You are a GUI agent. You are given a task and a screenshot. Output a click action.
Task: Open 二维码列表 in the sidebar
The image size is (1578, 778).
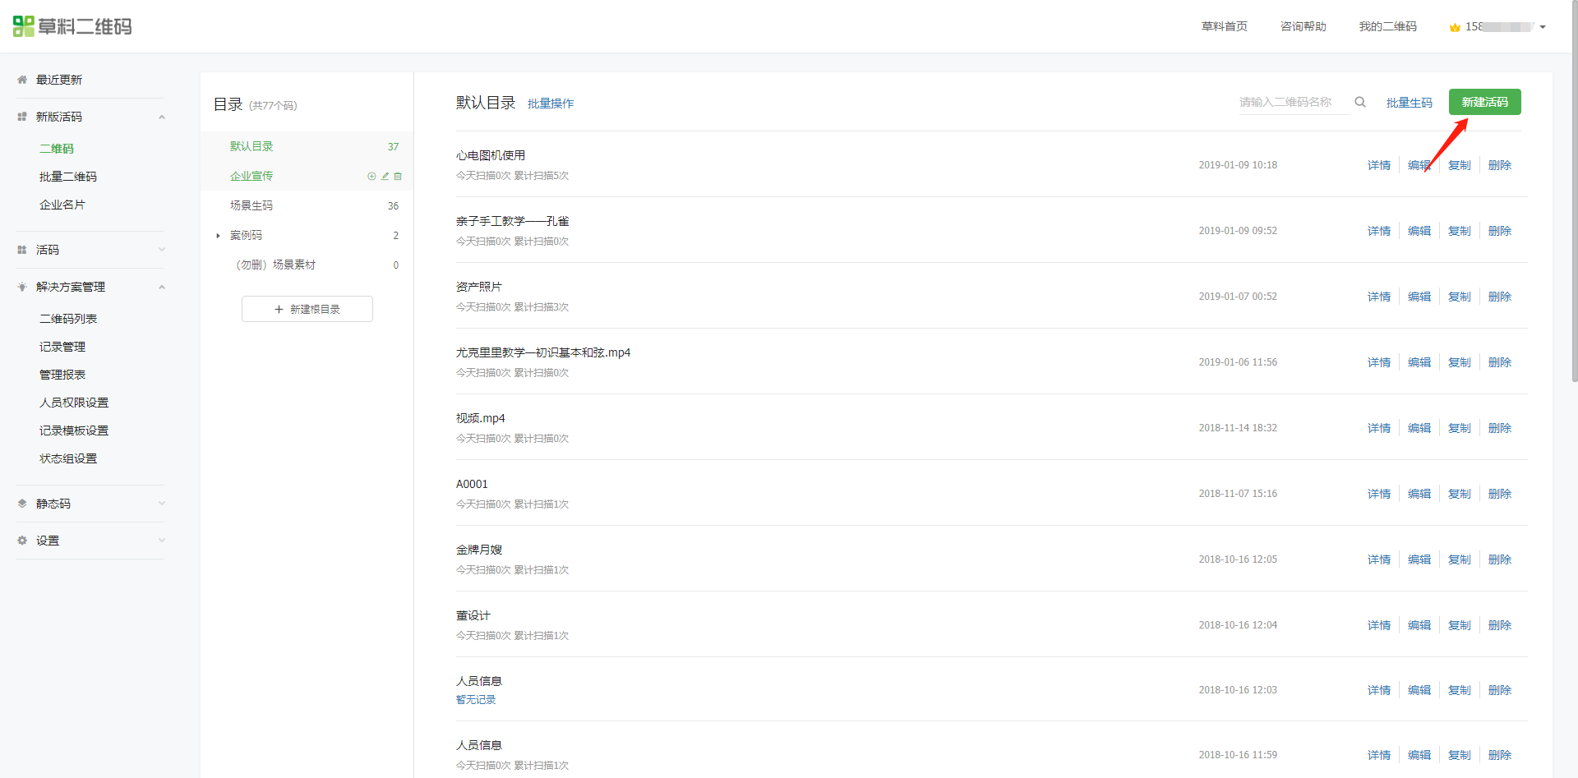coord(68,319)
